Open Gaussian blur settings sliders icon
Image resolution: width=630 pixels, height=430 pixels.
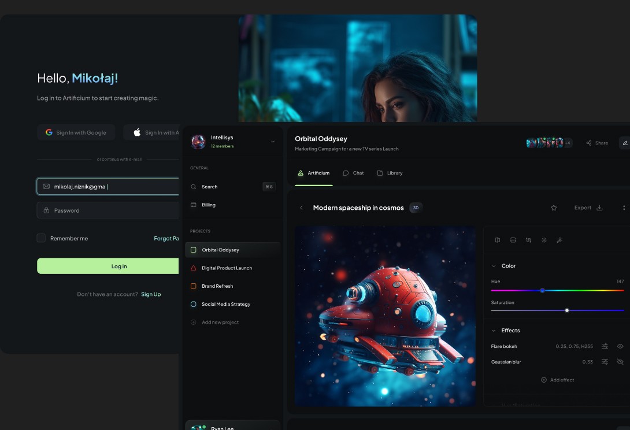pos(605,362)
